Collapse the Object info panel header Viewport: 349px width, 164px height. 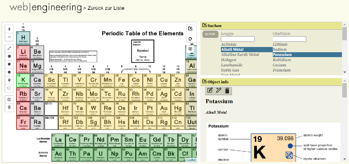click(205, 82)
